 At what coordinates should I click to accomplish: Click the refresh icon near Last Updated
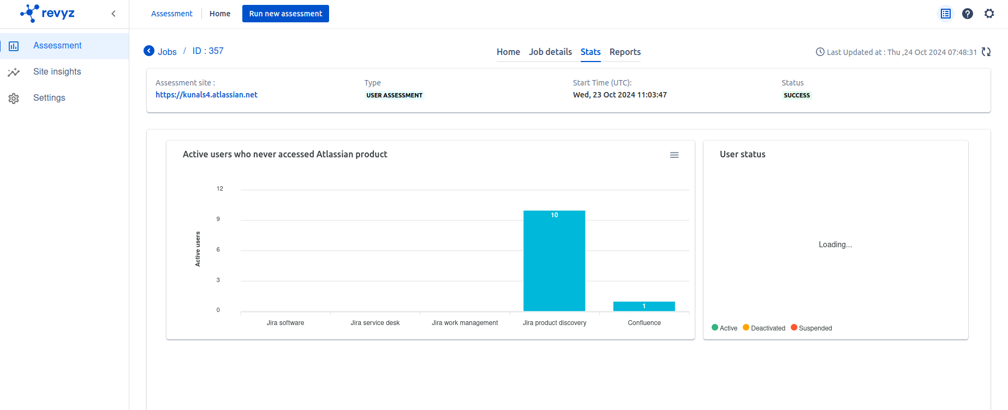coord(986,52)
